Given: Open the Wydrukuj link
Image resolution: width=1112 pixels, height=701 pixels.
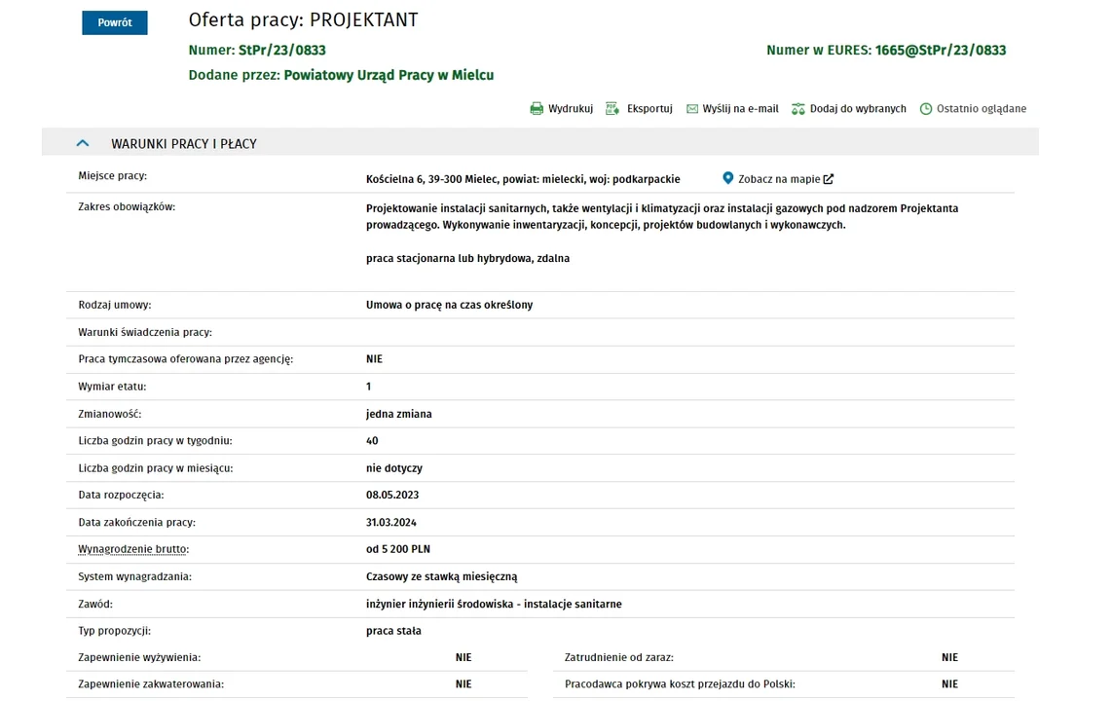Looking at the screenshot, I should click(571, 108).
